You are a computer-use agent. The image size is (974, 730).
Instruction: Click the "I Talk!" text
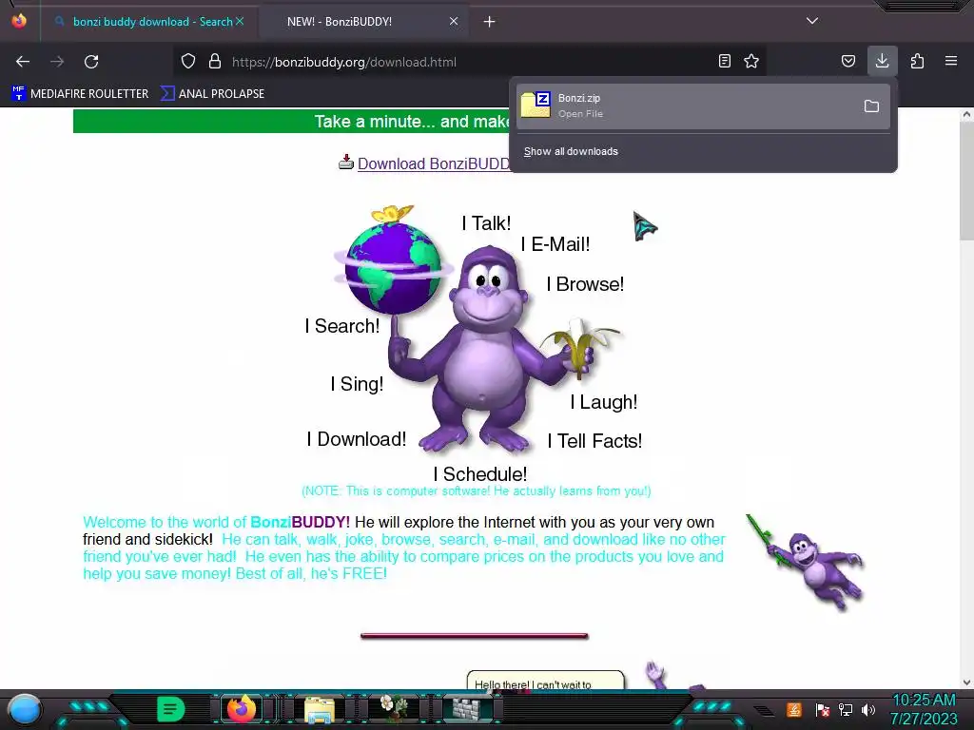(486, 223)
